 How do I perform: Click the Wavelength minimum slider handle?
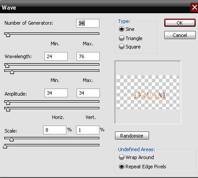pyautogui.click(x=7, y=66)
